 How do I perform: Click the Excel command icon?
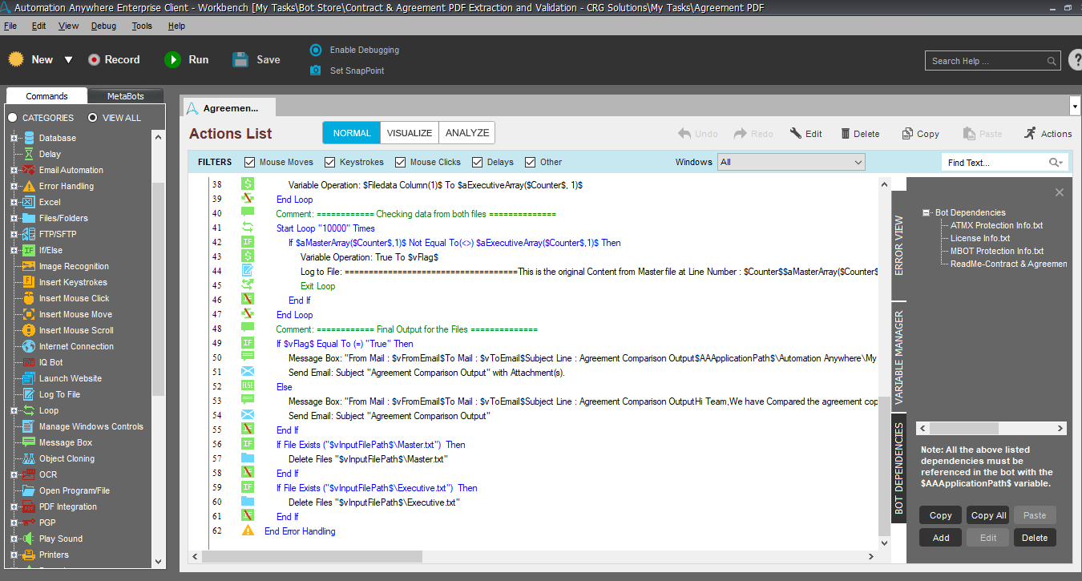29,202
